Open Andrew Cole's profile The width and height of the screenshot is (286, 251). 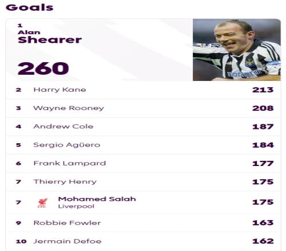[x=63, y=127]
